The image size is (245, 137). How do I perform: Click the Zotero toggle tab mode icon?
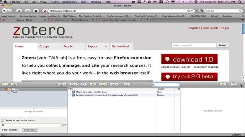[234, 84]
